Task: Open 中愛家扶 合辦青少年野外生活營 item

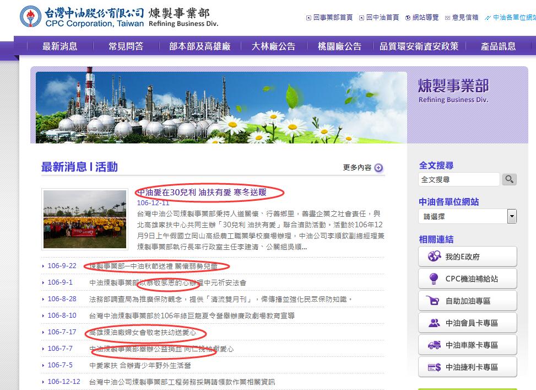Action: [140, 365]
